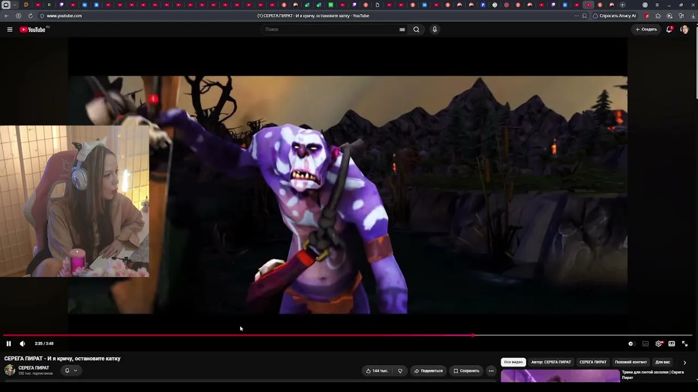Select the Похожий контент chip
The image size is (698, 392).
pyautogui.click(x=631, y=362)
